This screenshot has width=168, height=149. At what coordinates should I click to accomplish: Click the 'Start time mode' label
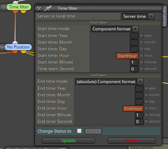54,29
